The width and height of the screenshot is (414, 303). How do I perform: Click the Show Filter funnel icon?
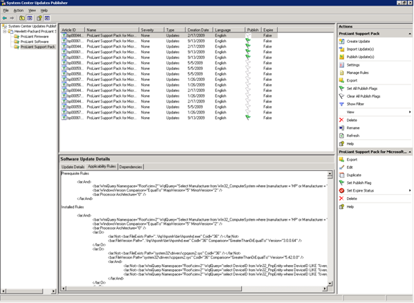pyautogui.click(x=341, y=104)
